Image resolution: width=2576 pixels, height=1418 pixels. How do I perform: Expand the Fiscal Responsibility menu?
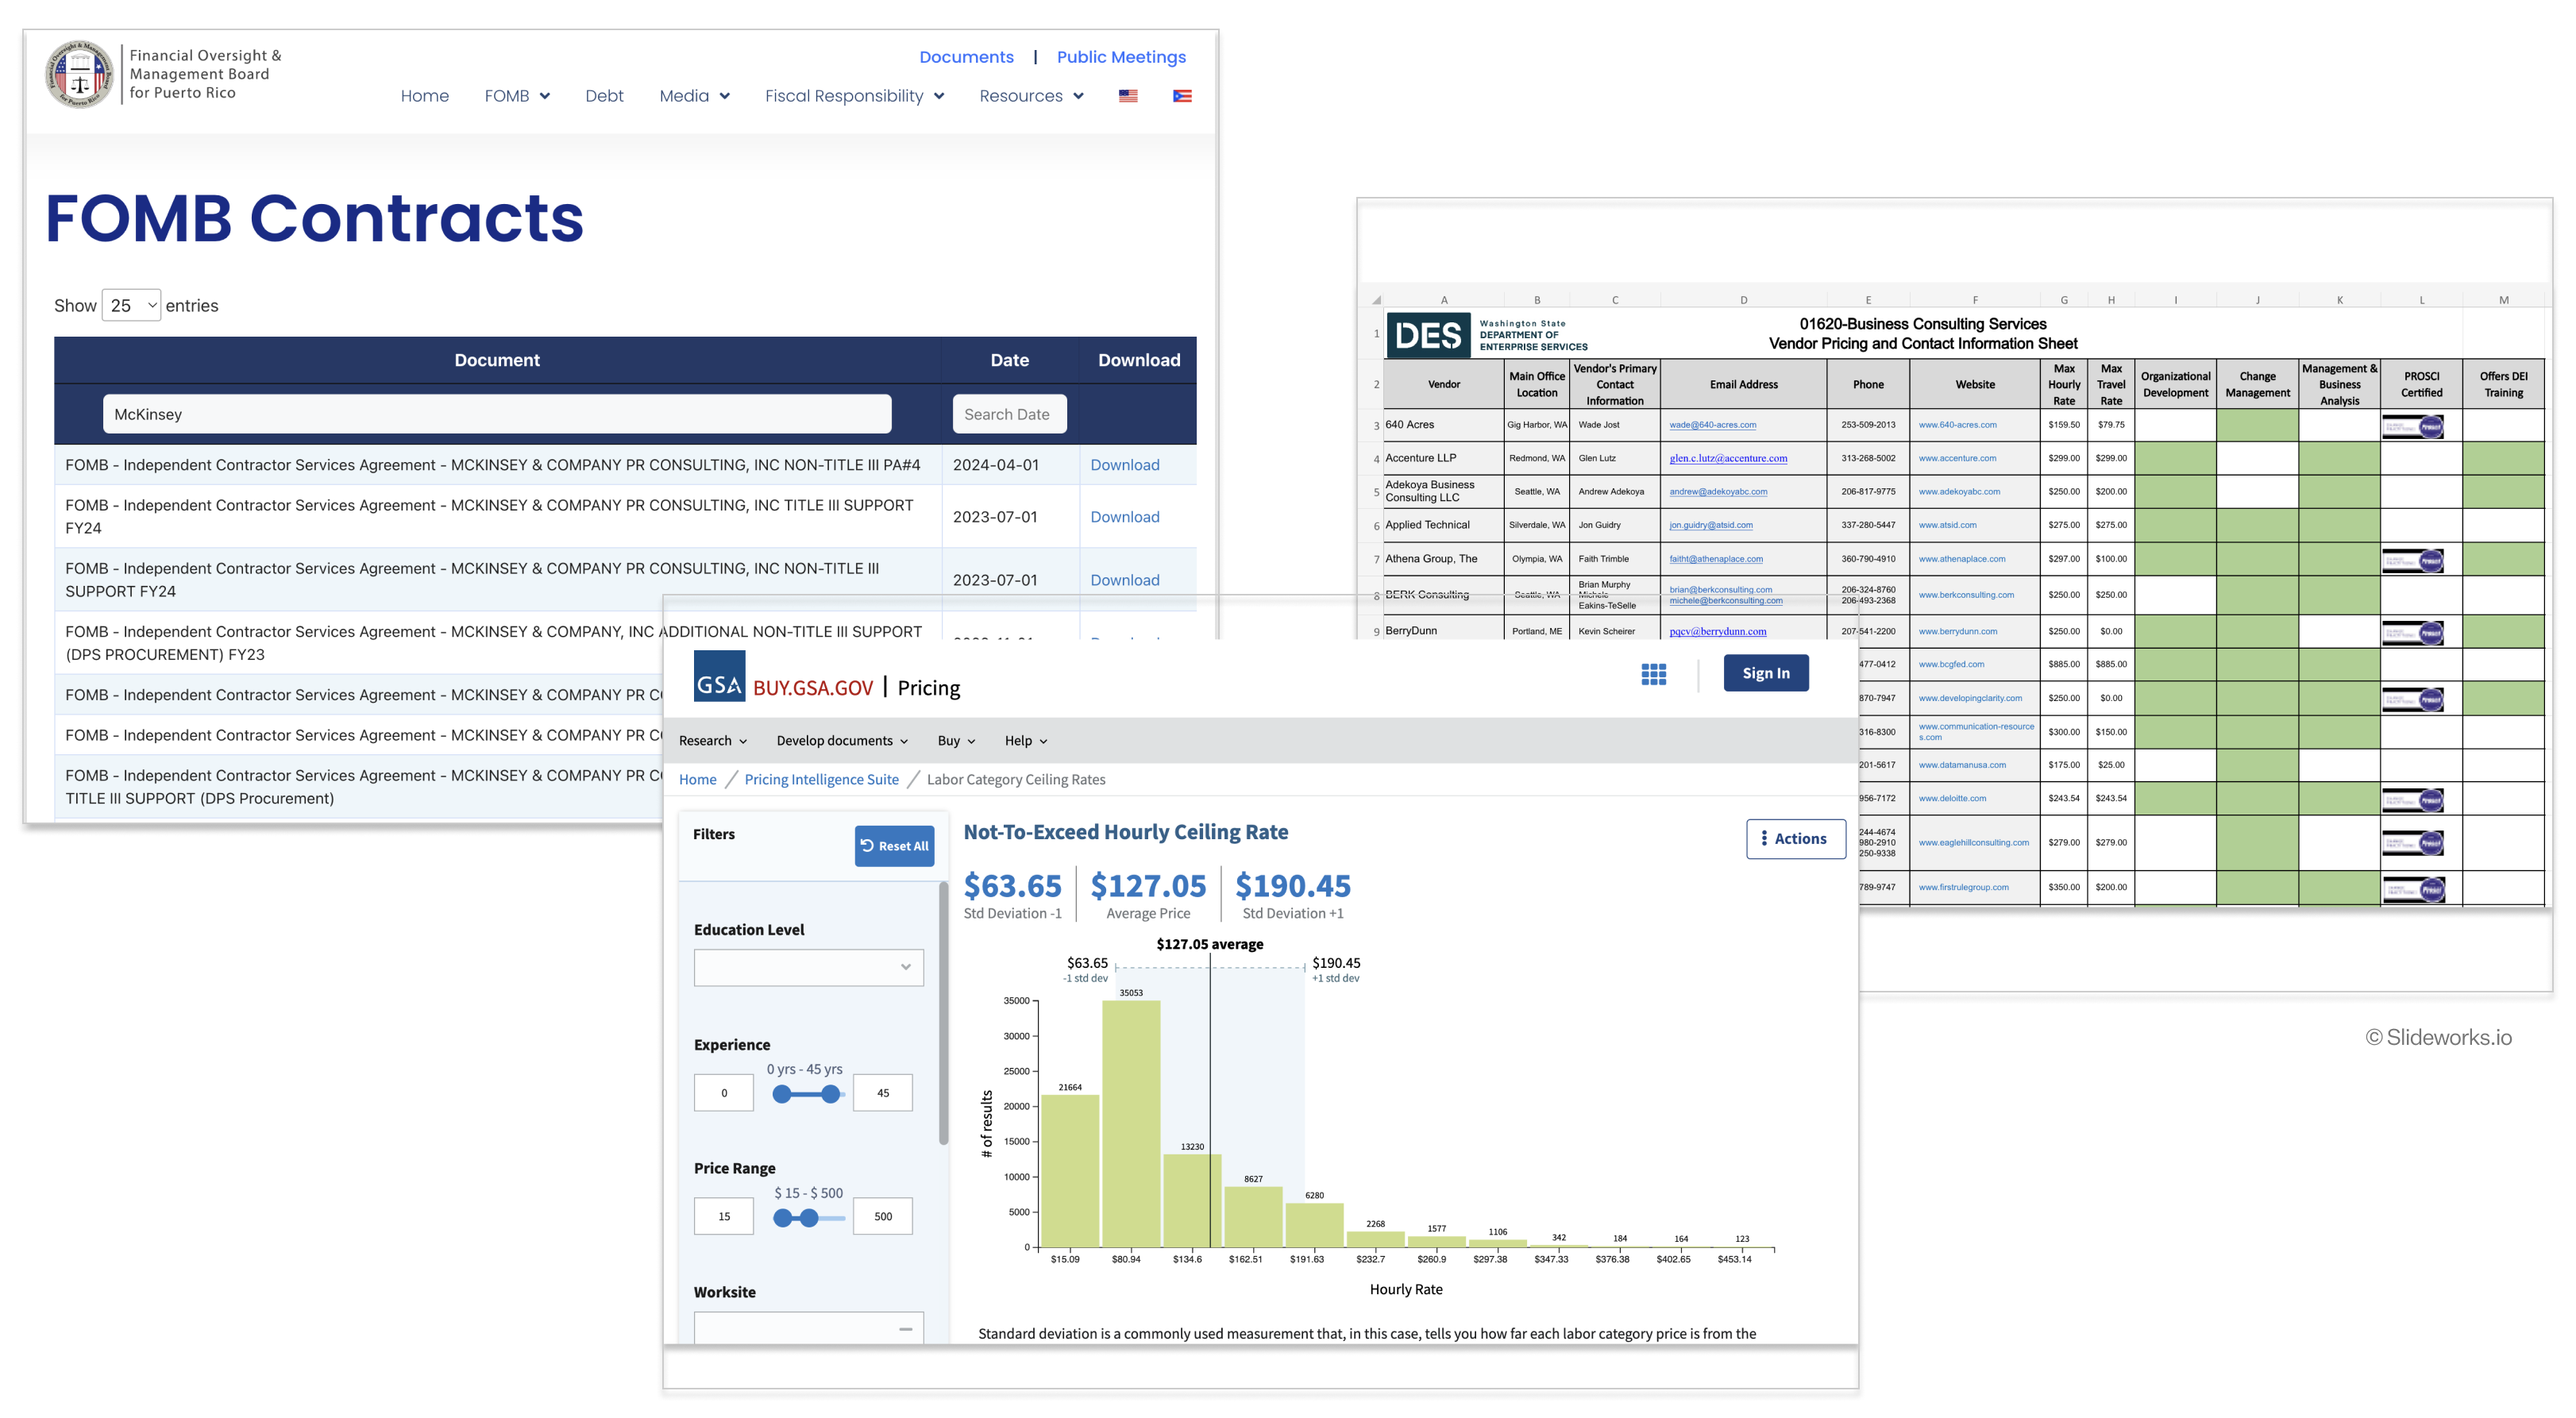coord(854,96)
